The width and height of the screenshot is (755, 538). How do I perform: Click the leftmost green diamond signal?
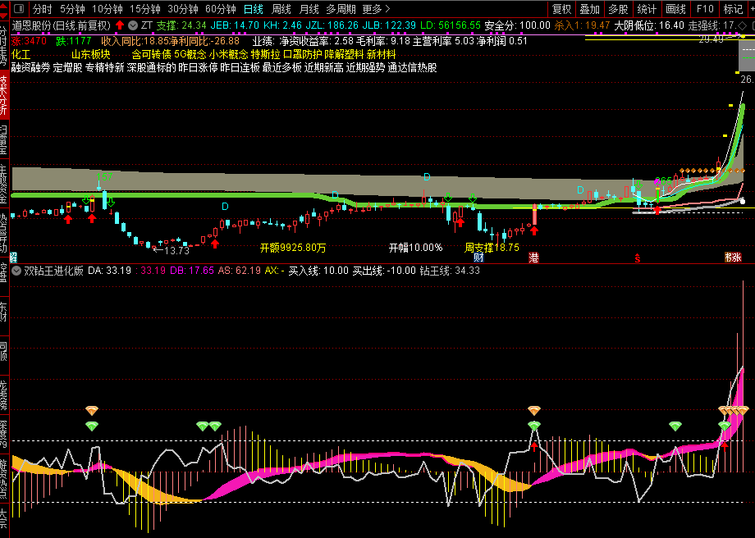91,426
